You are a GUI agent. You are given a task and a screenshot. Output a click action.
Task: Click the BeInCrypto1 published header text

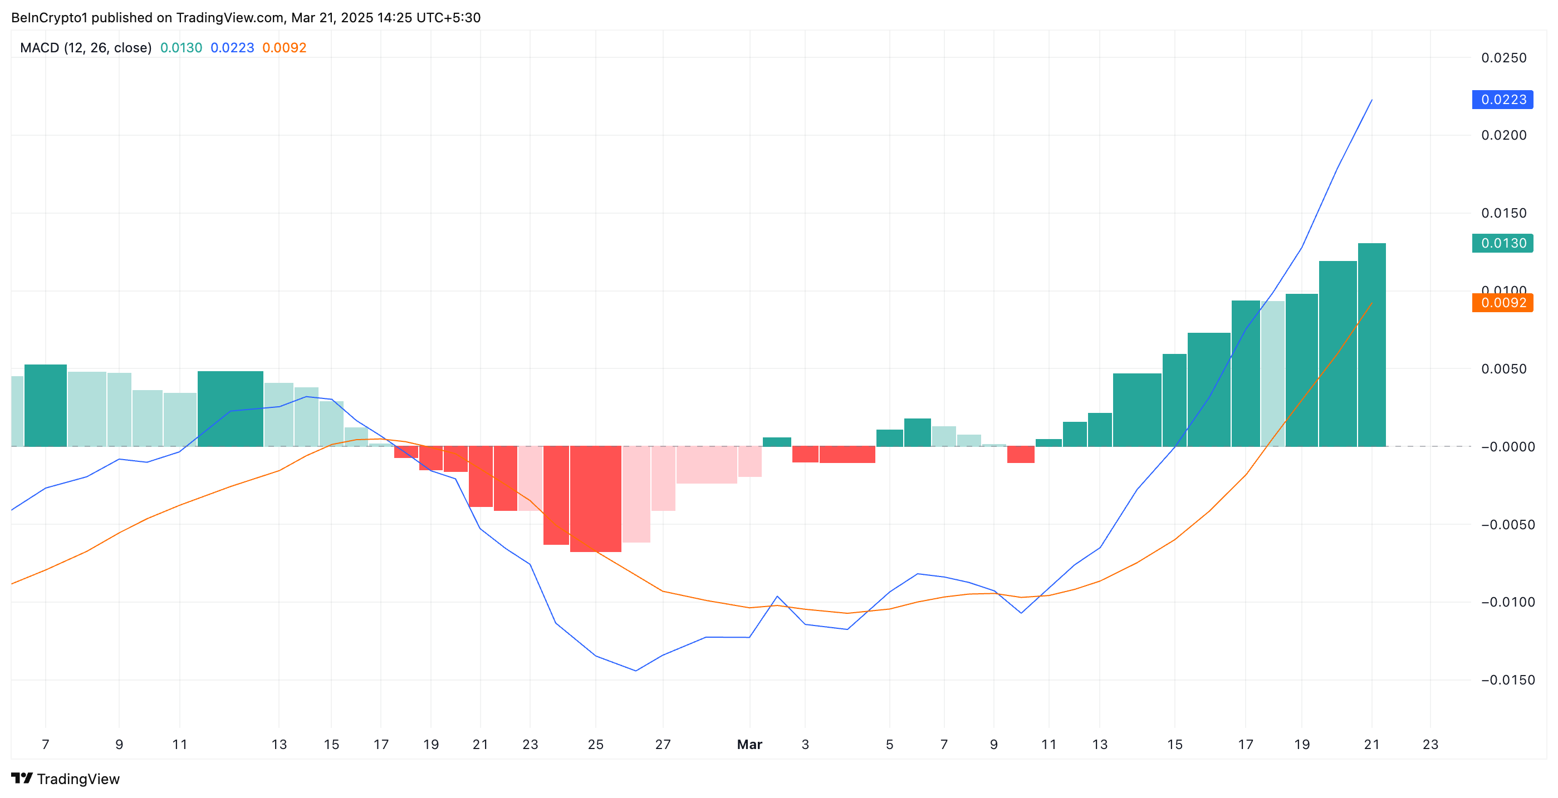pos(246,18)
